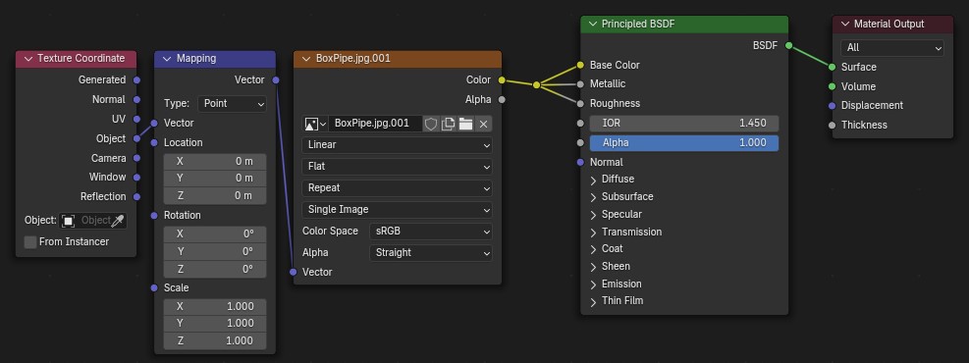Click the Thickness input socket

tap(832, 126)
